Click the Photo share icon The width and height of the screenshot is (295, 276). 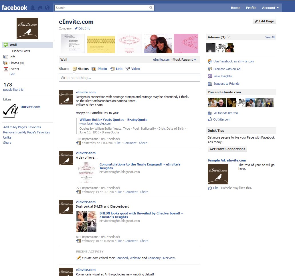tap(94, 69)
